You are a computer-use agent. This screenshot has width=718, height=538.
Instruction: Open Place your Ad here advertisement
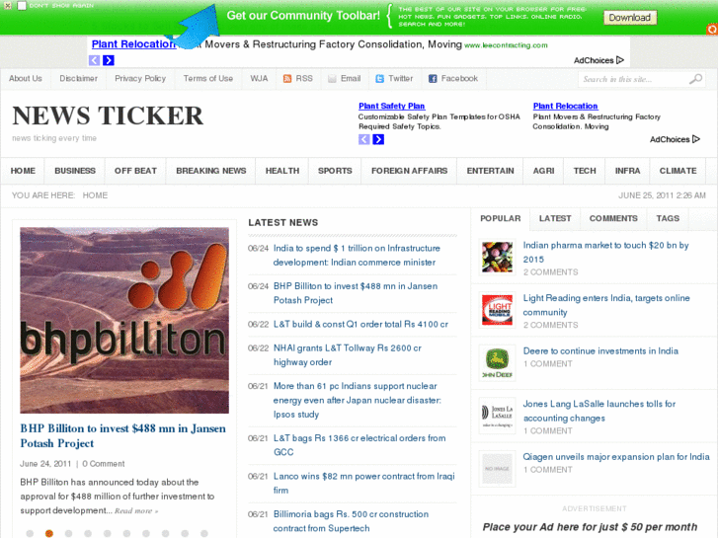pos(590,527)
